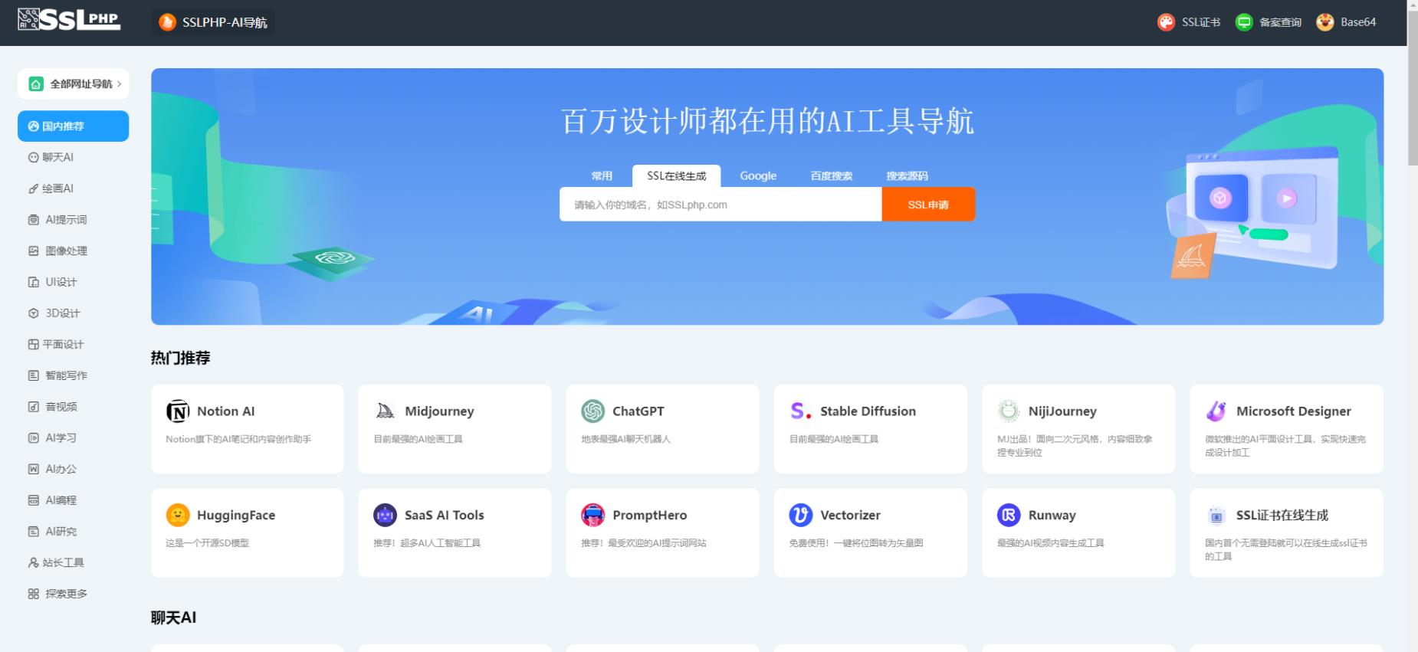The width and height of the screenshot is (1418, 652).
Task: Open the Midjourney card title link
Action: coord(439,411)
